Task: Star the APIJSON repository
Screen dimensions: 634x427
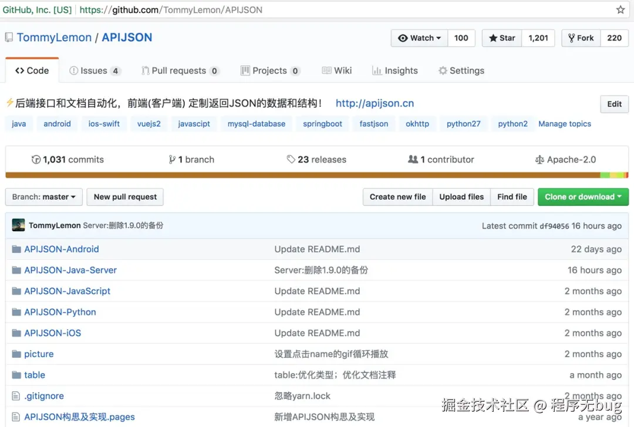Action: [x=502, y=38]
